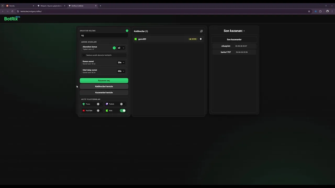The image size is (335, 188).
Task: Click the Twitch platform logo
Action: (x=107, y=104)
